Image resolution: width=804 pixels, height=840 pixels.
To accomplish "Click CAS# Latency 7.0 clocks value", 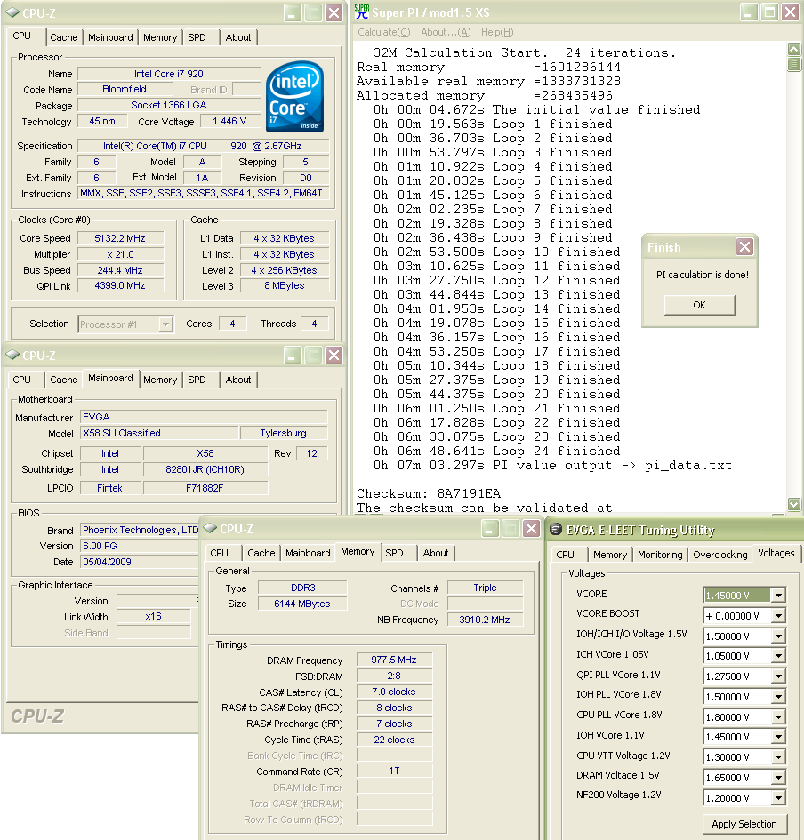I will click(x=394, y=692).
